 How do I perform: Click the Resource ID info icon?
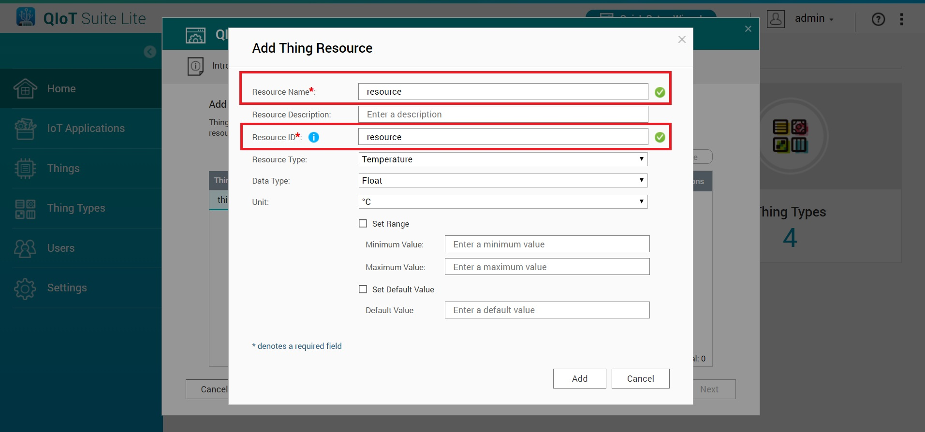(x=313, y=137)
